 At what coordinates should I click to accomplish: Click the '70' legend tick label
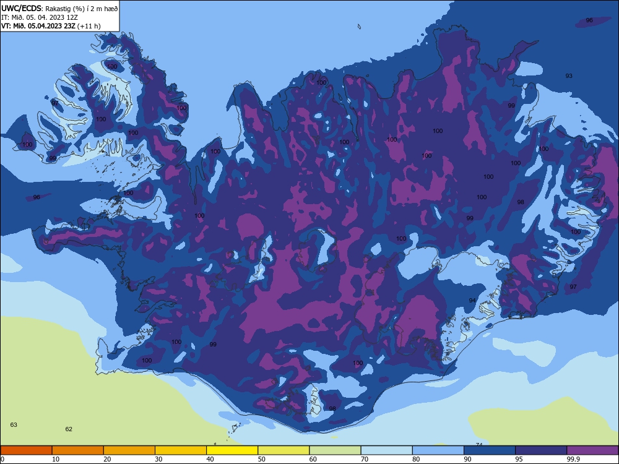pos(365,459)
